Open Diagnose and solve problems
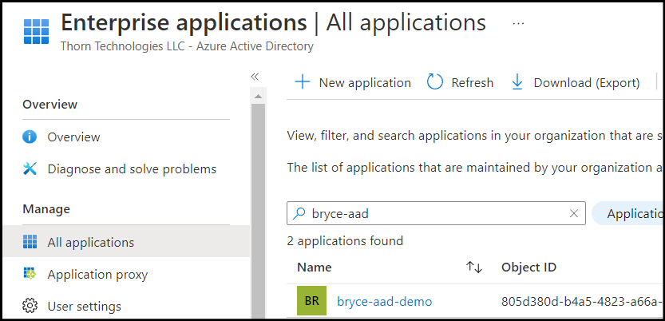Viewport: 665px width, 321px height. (132, 169)
